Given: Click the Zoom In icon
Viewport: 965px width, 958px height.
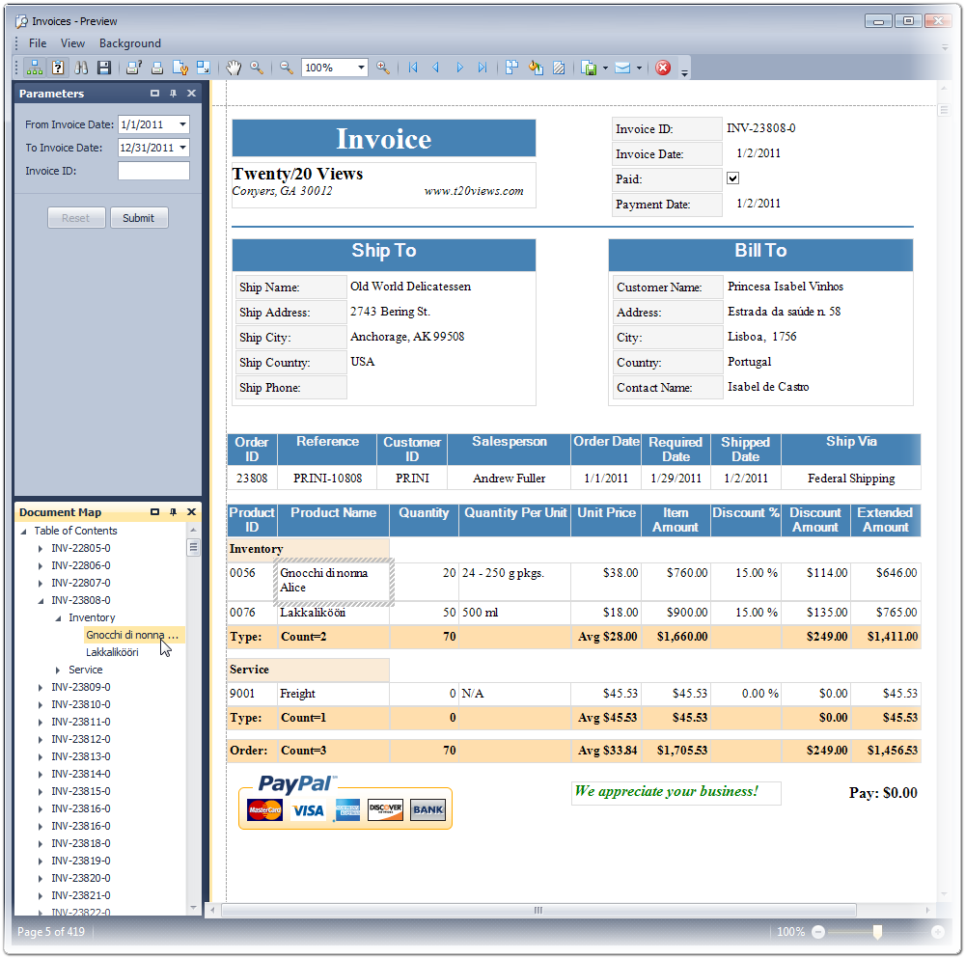Looking at the screenshot, I should (383, 68).
